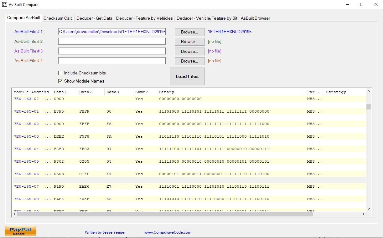The image size is (383, 238).
Task: Switch to Compare As-Built tab
Action: [x=23, y=18]
